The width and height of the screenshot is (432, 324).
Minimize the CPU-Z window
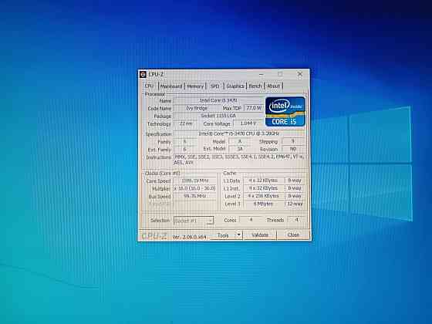coord(262,74)
